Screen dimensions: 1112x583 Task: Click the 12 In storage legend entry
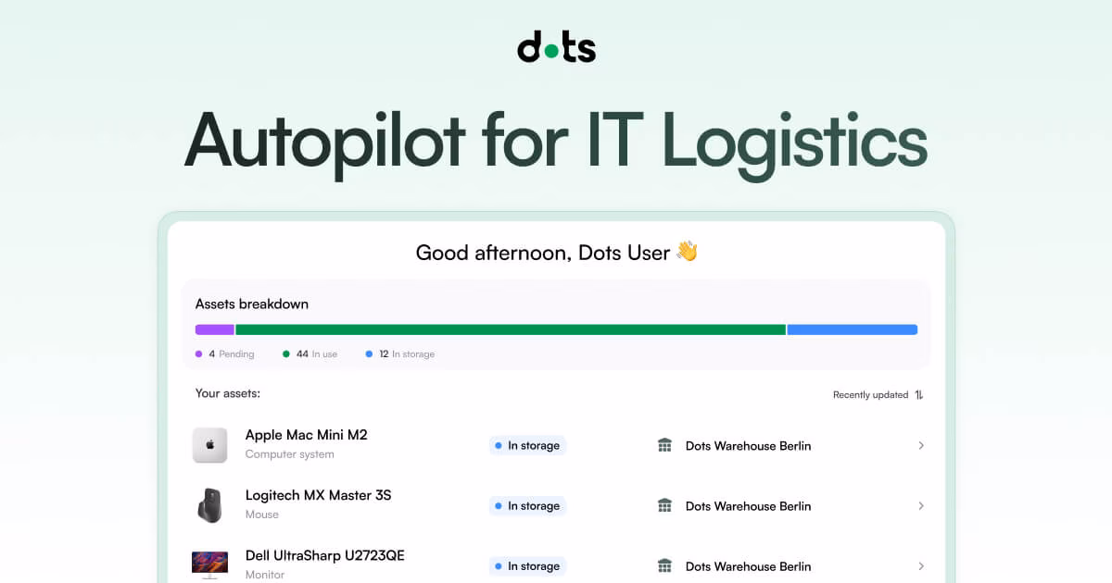pos(400,354)
